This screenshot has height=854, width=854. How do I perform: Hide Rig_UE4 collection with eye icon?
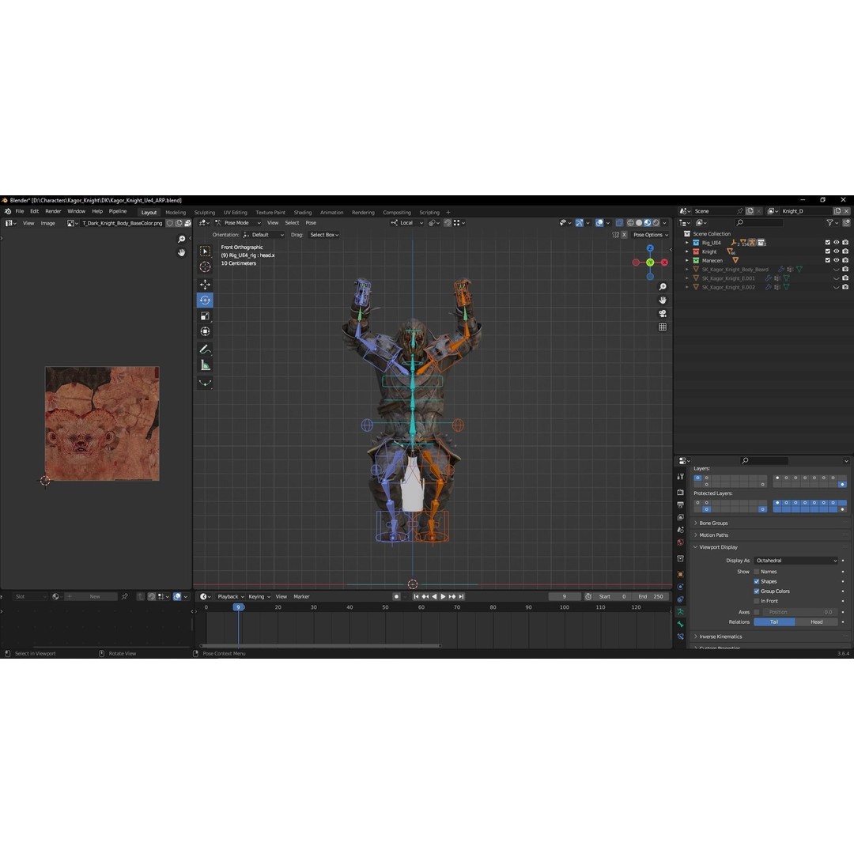[x=836, y=243]
